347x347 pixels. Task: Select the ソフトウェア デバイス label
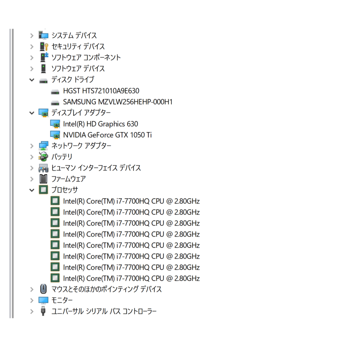click(x=78, y=69)
